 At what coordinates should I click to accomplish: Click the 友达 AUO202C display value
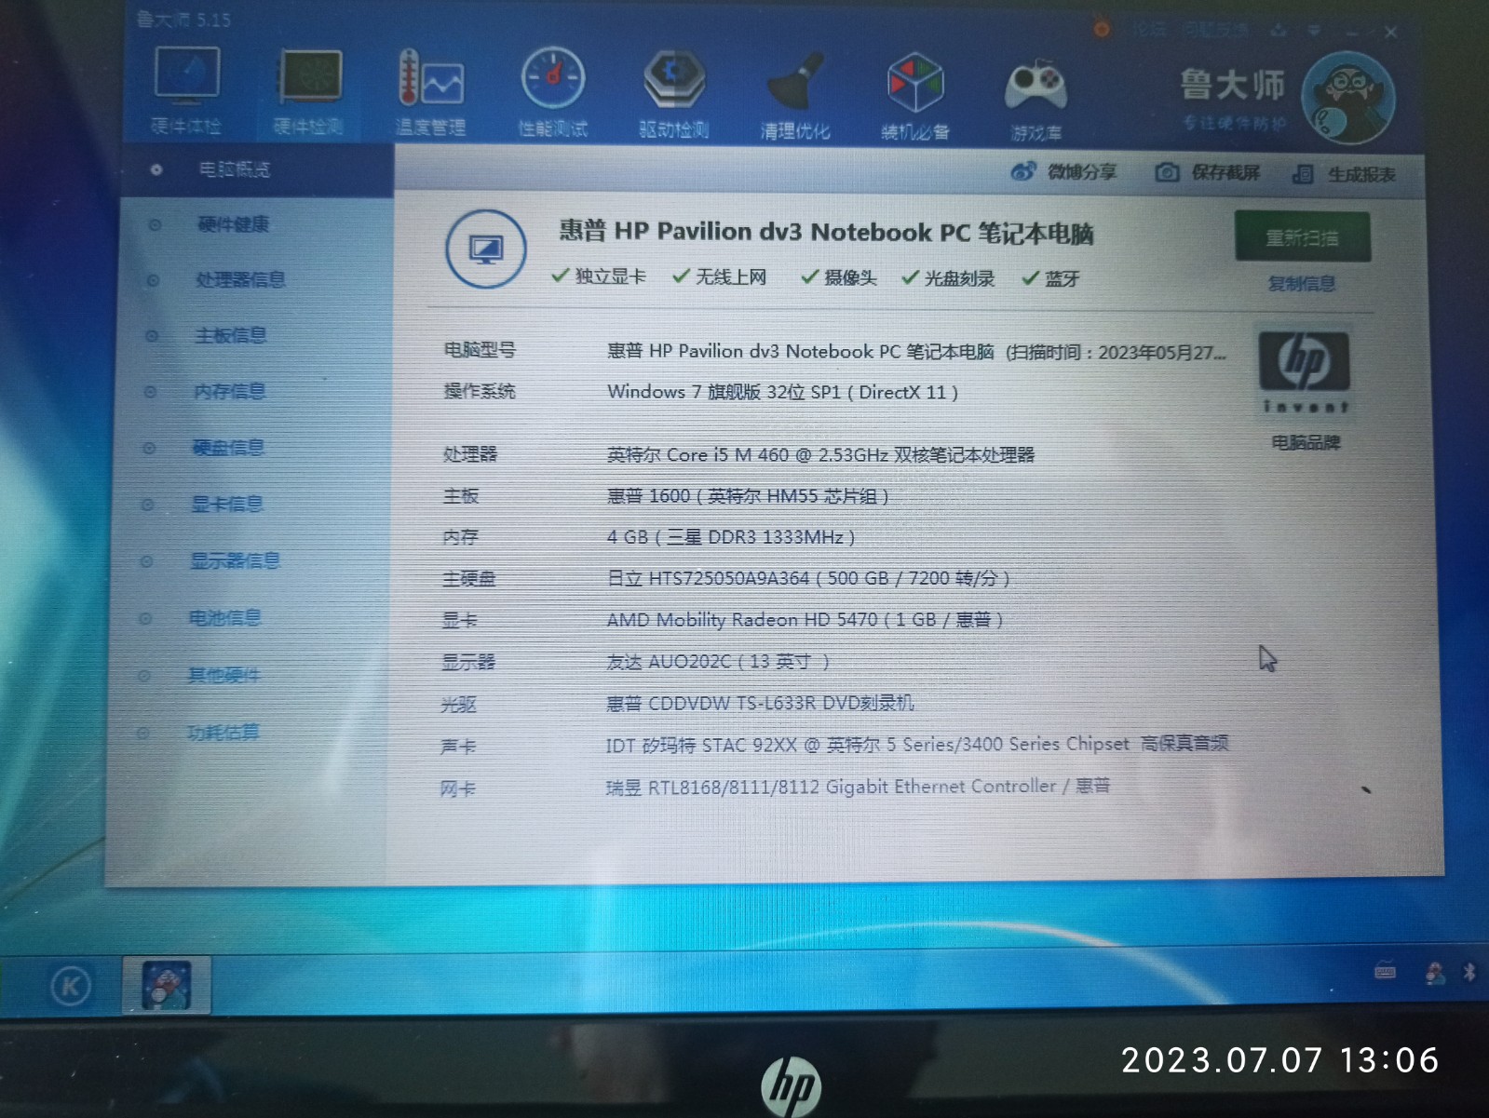point(717,661)
